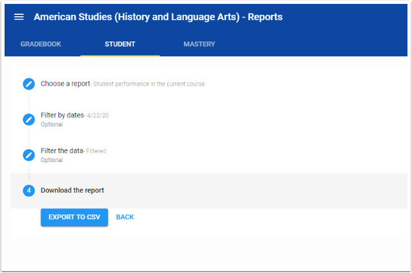This screenshot has width=412, height=273.
Task: Go back using the Back button
Action: coord(125,217)
